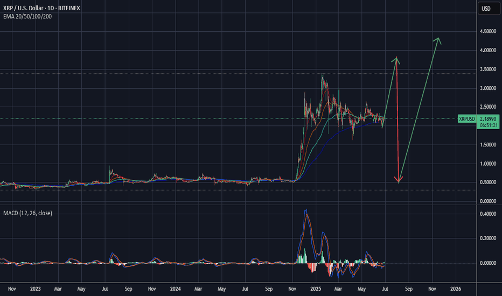Click the MACD (12, 26, close) indicator label
This screenshot has width=502, height=296.
[x=27, y=213]
